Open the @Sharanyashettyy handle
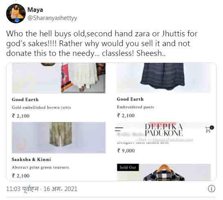Screen dimensions: 223x200 (x=52, y=18)
